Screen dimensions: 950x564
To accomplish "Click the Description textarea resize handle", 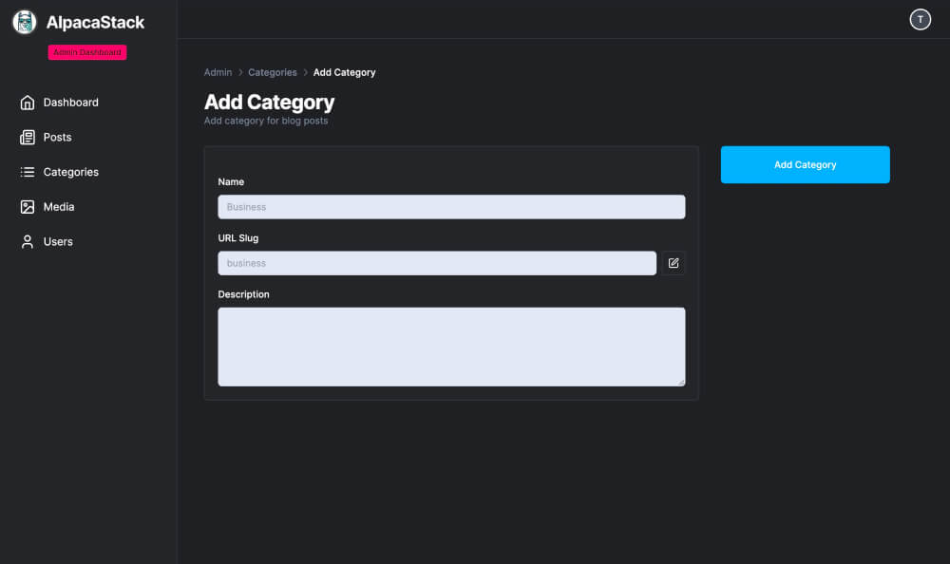I will [x=681, y=384].
